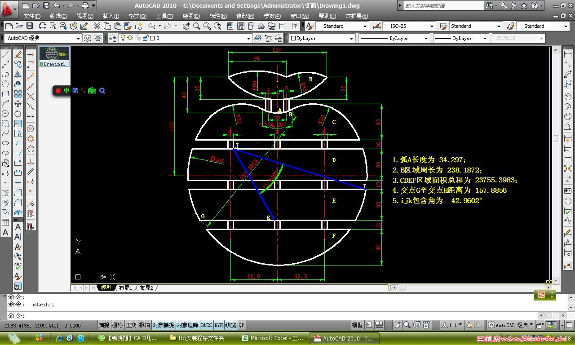
Task: Click the Spell Check ABC icon
Action: 18,266
